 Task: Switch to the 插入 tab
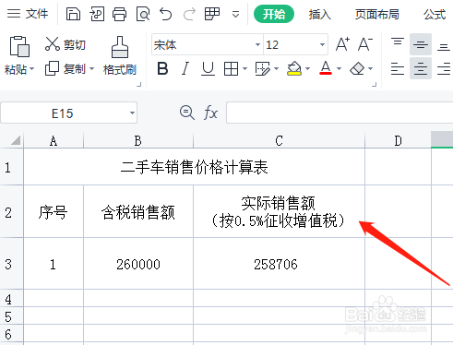[320, 14]
